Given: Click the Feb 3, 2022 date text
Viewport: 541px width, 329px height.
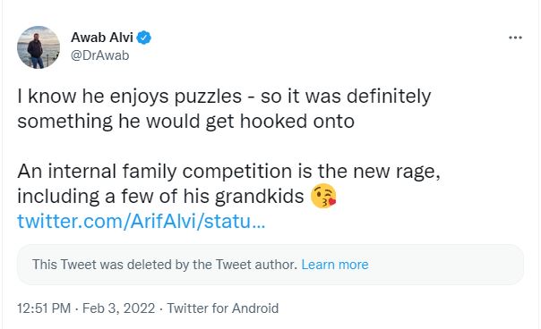Looking at the screenshot, I should pos(119,308).
